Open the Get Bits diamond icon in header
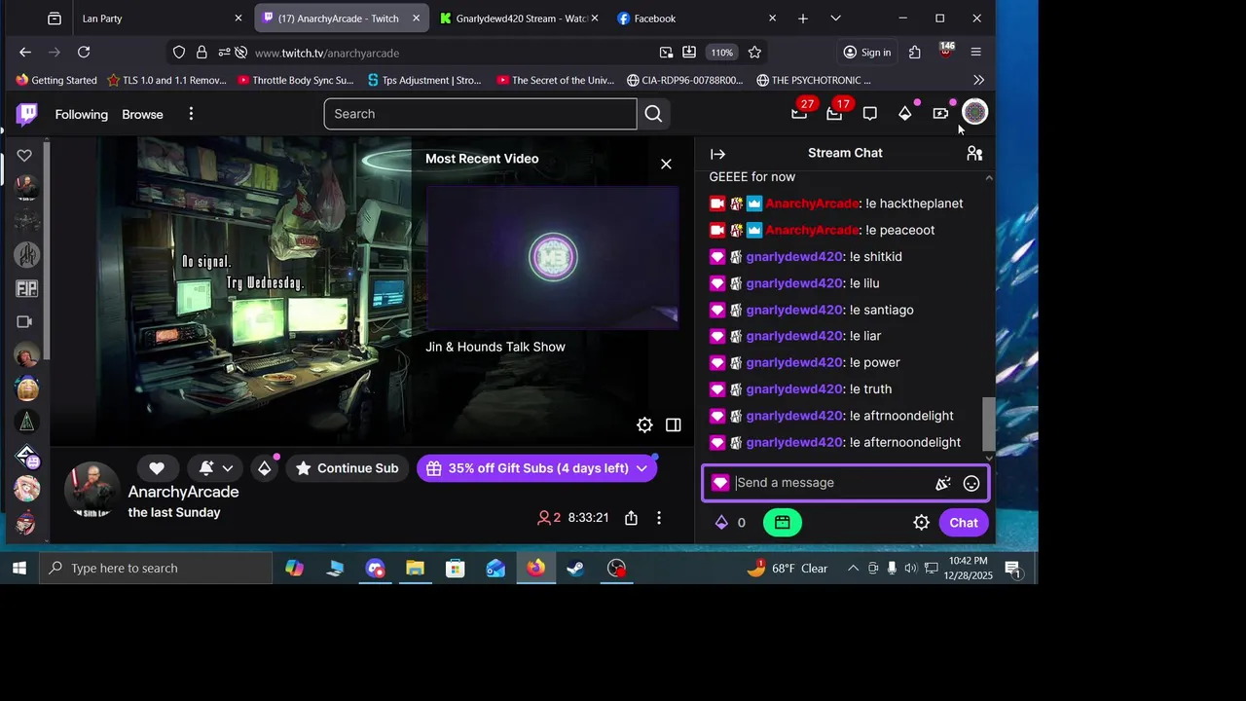 [x=904, y=114]
